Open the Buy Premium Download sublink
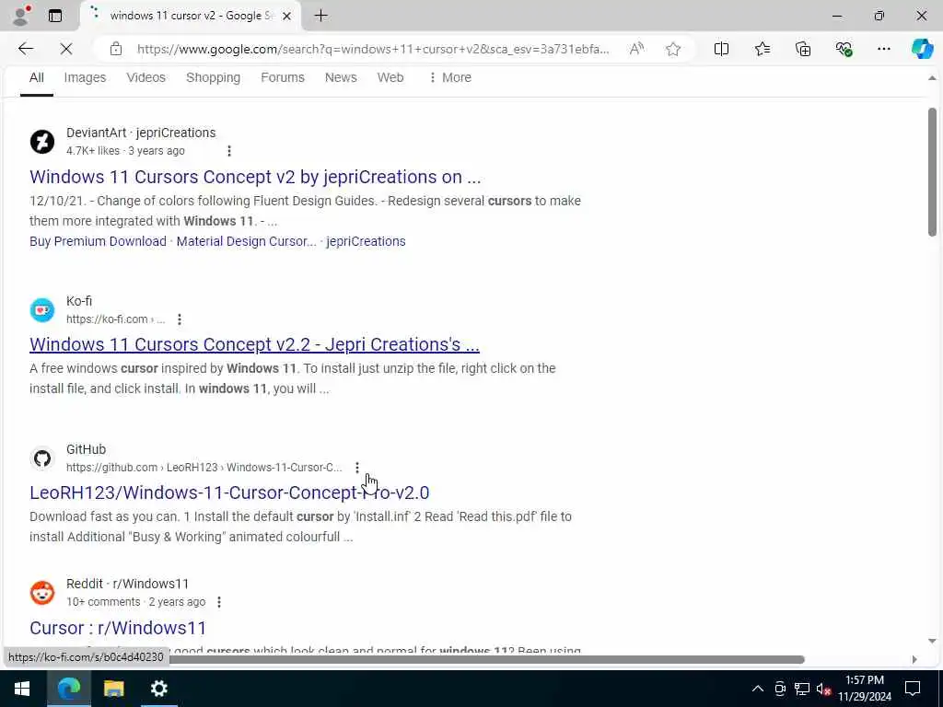The width and height of the screenshot is (943, 707). point(98,241)
